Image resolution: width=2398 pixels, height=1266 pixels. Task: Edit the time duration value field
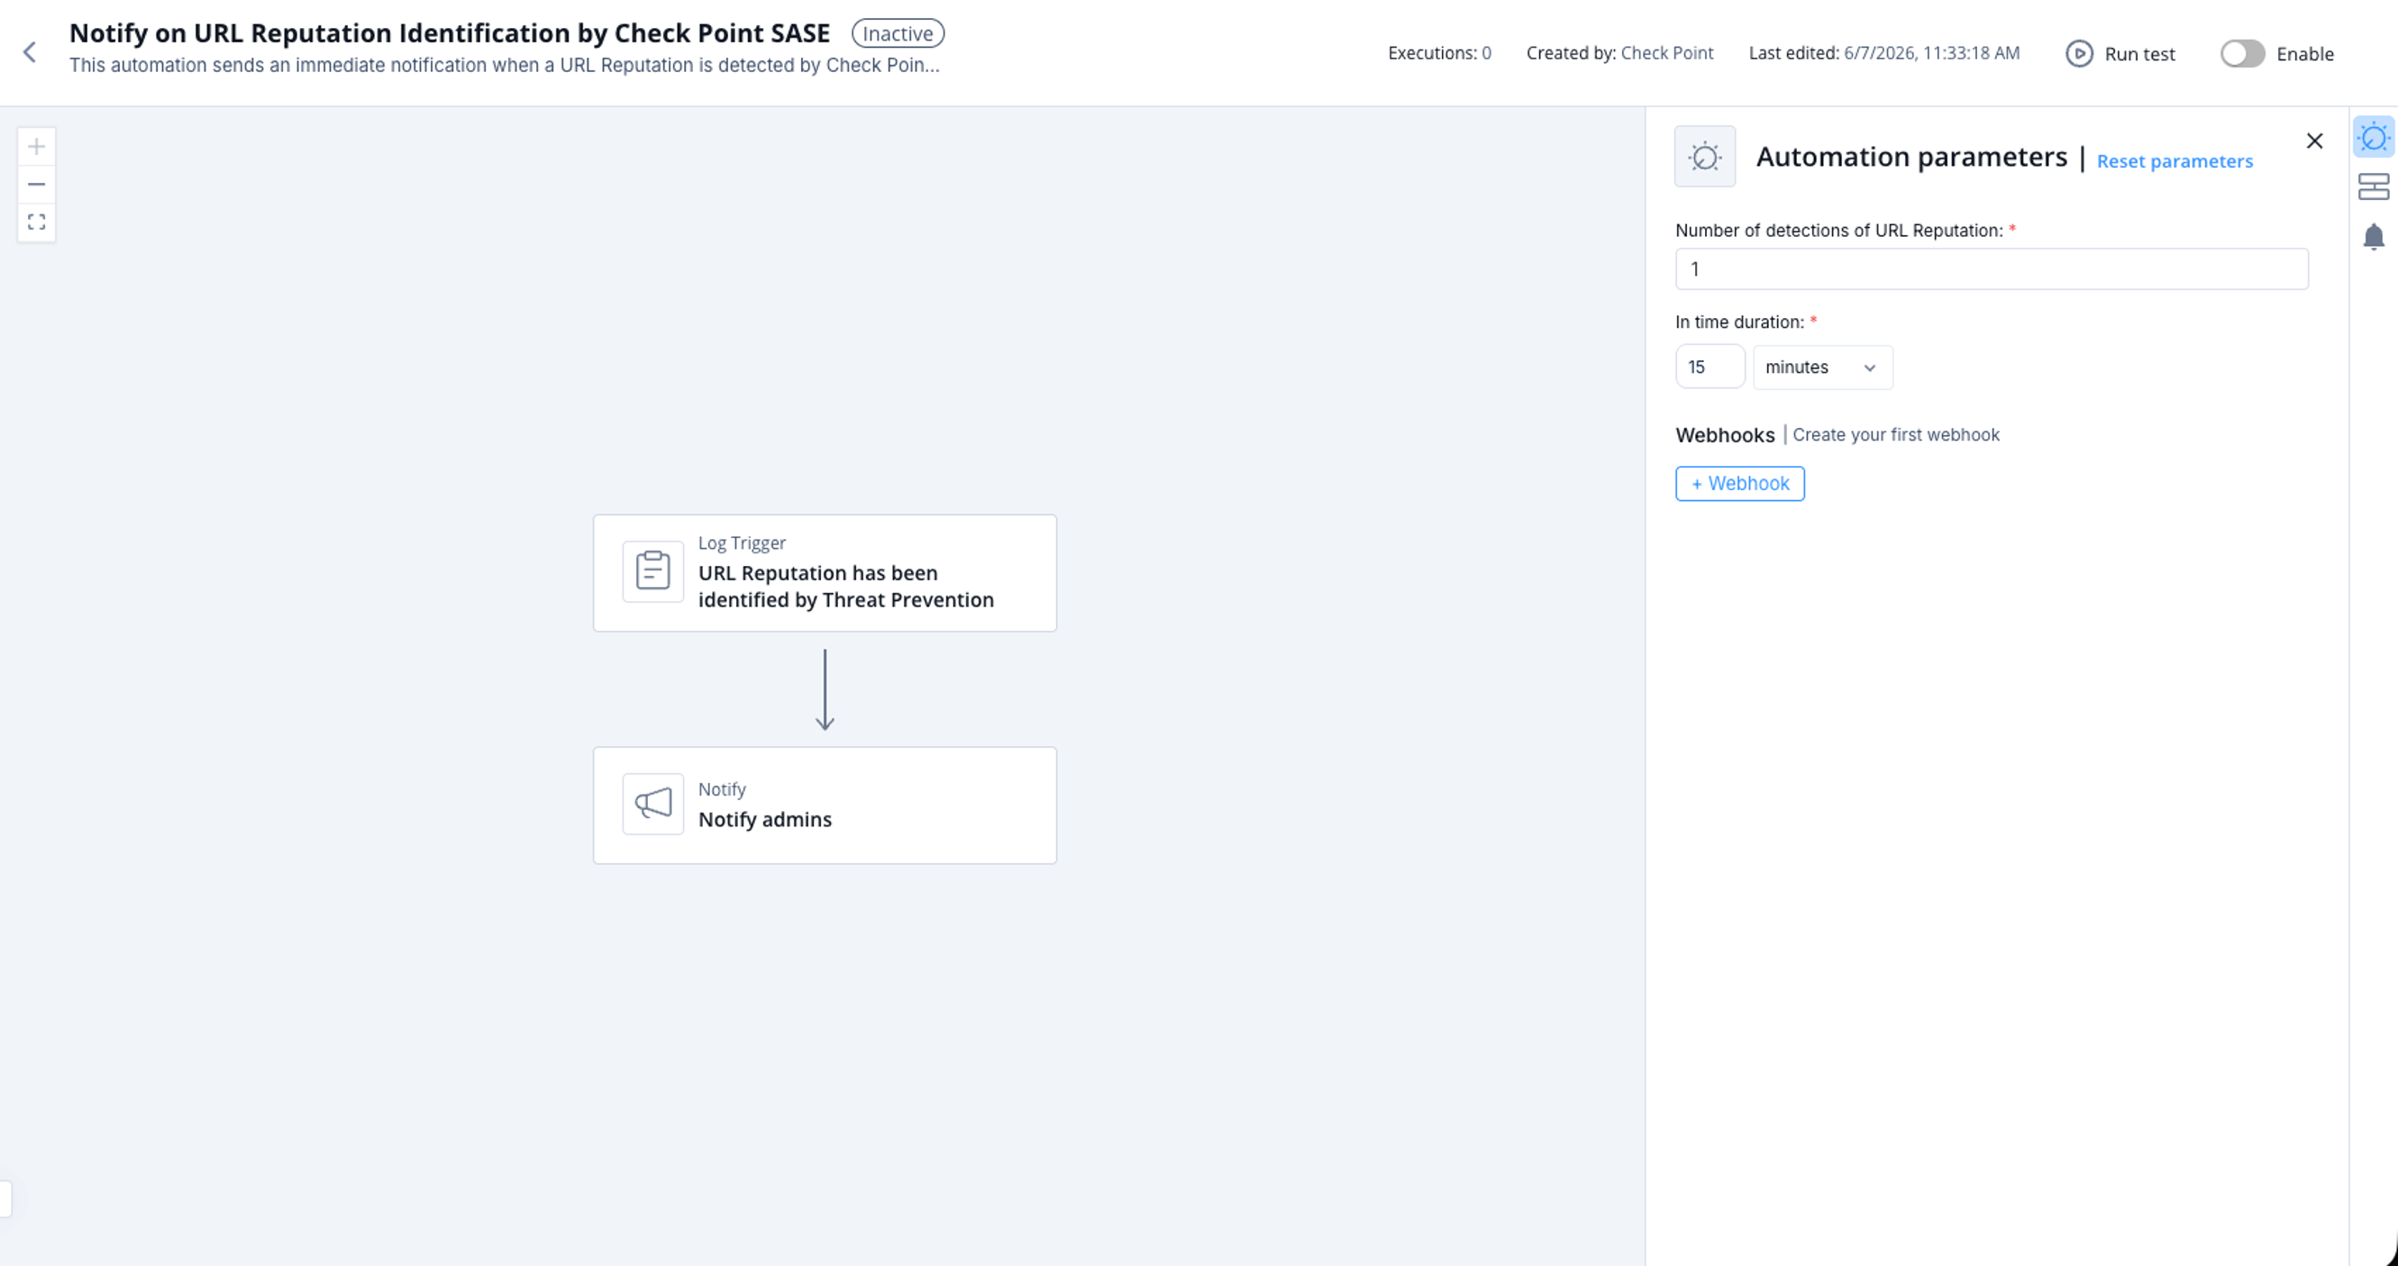click(x=1710, y=367)
